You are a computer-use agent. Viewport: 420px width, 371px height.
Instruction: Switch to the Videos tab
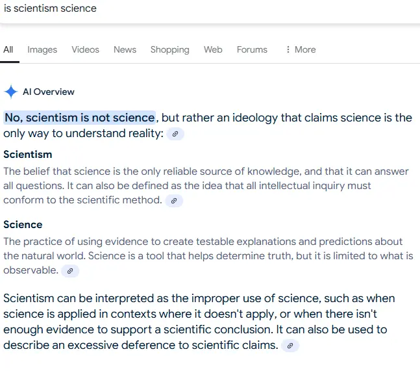(85, 49)
